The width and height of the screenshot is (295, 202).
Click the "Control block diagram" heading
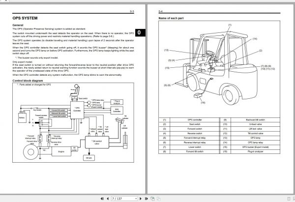(28, 81)
